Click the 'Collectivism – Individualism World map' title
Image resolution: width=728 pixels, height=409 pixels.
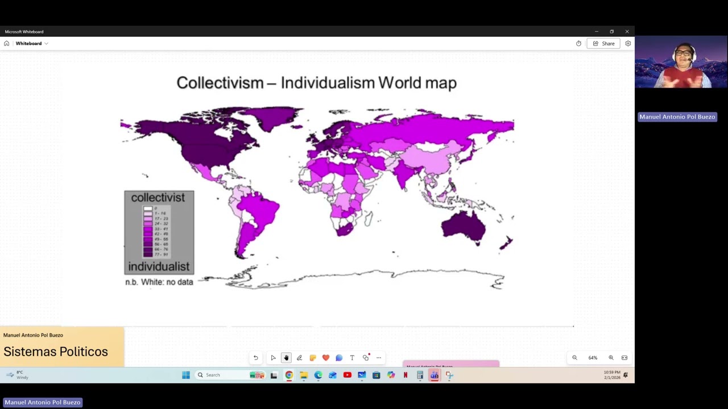pyautogui.click(x=316, y=83)
